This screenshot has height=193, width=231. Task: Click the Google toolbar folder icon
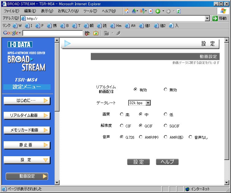[x=106, y=33]
